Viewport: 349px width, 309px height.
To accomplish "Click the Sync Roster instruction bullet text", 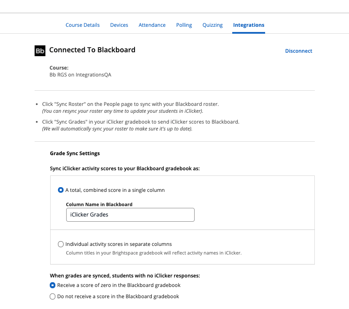I will tap(130, 104).
